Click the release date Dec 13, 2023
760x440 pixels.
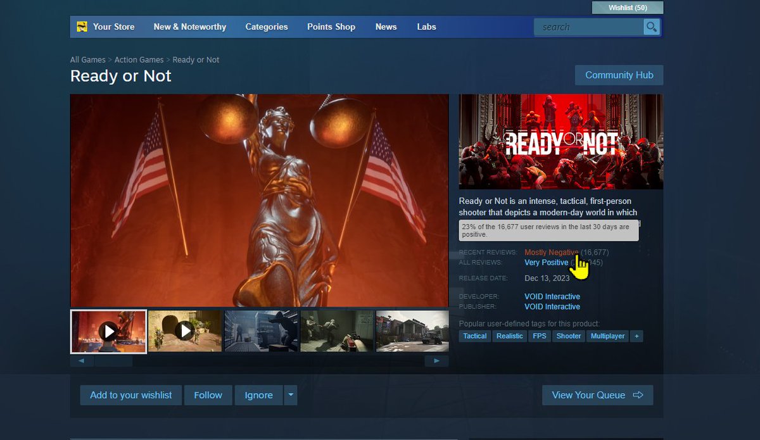click(x=547, y=279)
